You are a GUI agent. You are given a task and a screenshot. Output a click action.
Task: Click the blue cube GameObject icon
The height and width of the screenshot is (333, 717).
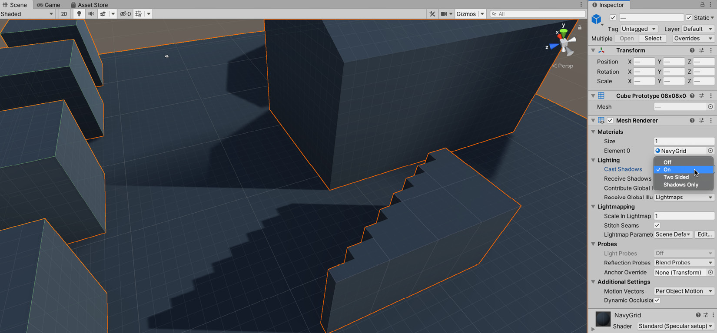[x=596, y=19]
